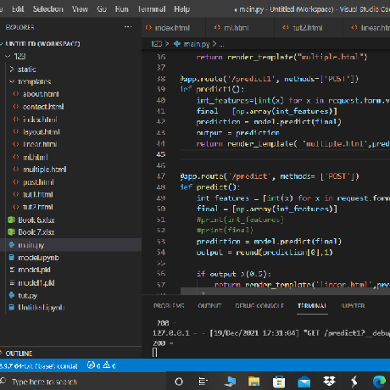Switch to the linear.html editor tab
The image size is (390, 390).
point(366,28)
